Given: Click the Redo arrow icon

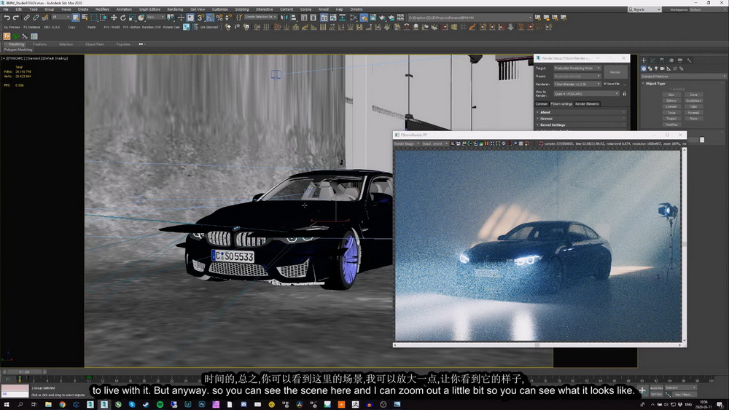Looking at the screenshot, I should point(15,17).
